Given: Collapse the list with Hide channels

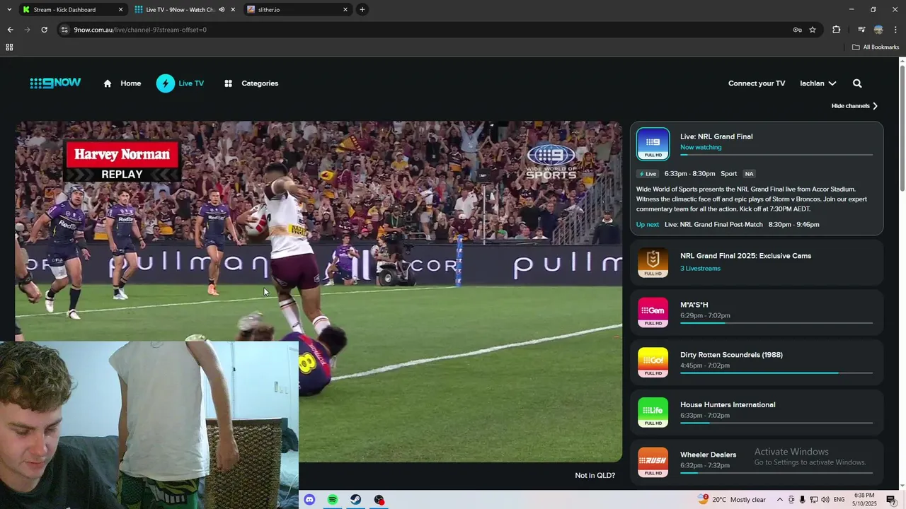Looking at the screenshot, I should pyautogui.click(x=854, y=106).
